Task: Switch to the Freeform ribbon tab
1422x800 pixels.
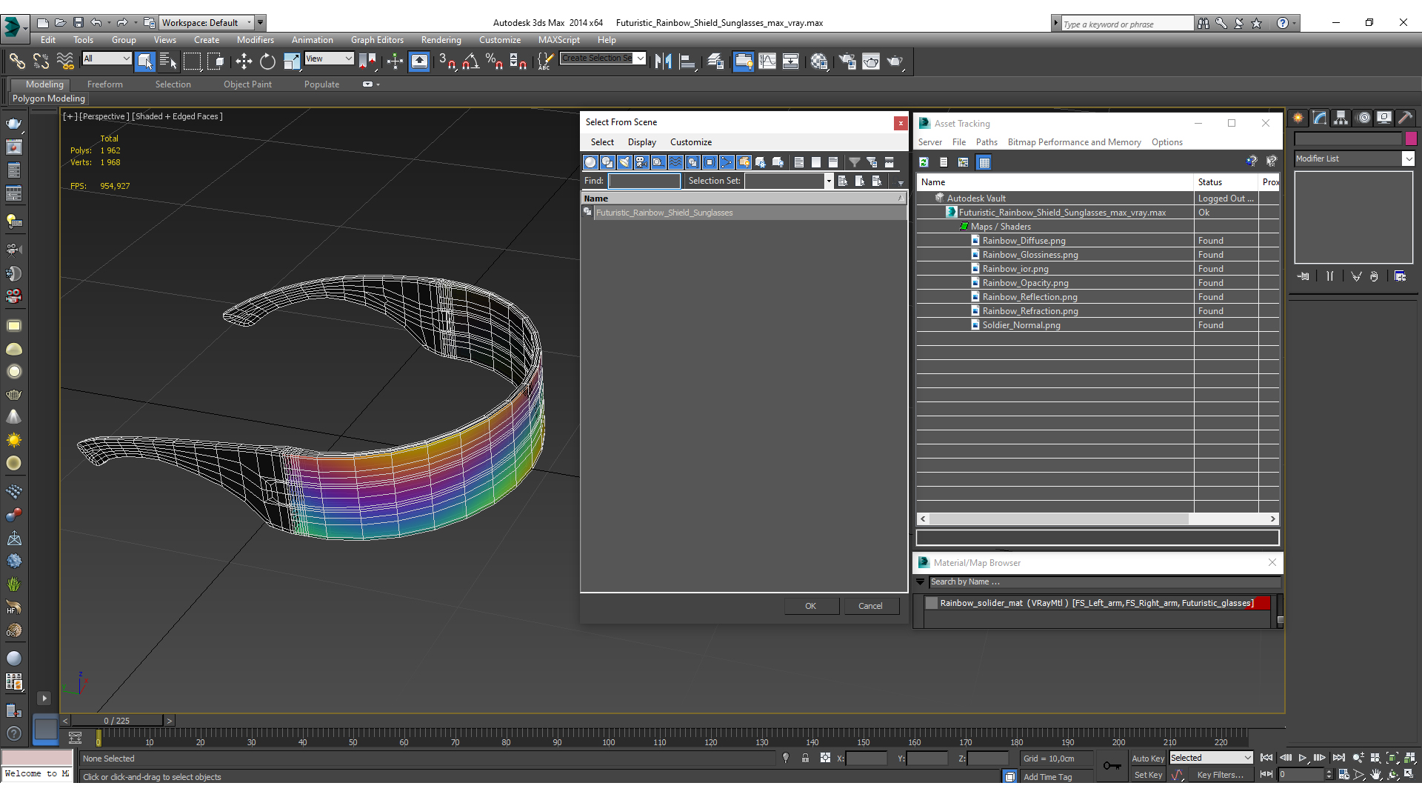Action: 105,84
